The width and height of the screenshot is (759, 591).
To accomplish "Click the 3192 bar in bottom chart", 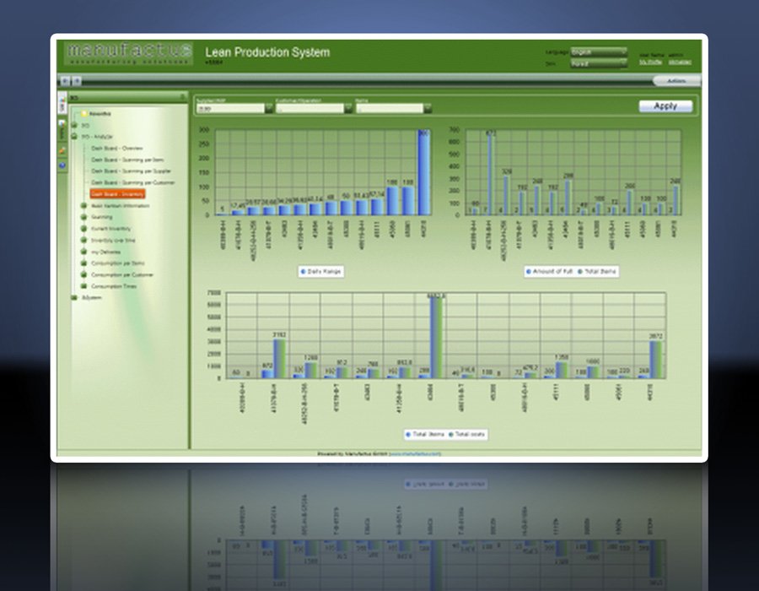I will (279, 359).
